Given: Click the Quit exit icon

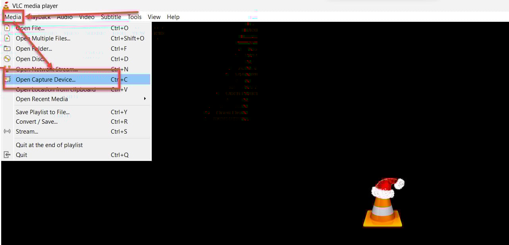Looking at the screenshot, I should (x=7, y=155).
